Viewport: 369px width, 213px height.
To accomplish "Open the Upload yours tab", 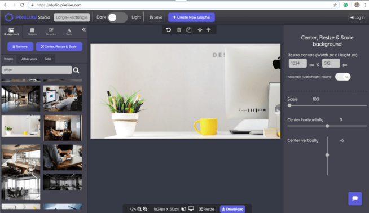I will [29, 59].
